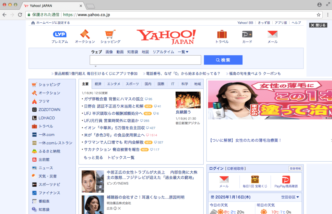The height and width of the screenshot is (214, 332).
Task: Click the 女性の薄毛 advertisement banner
Action: coord(270,100)
